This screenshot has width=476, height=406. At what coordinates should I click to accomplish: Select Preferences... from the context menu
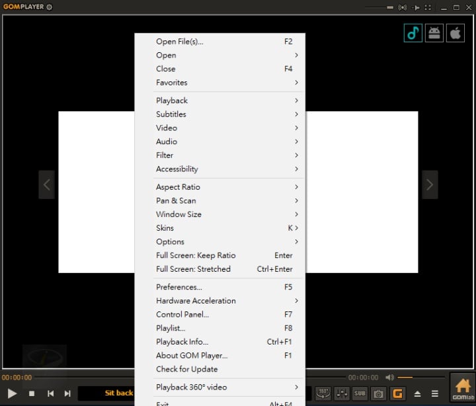(179, 287)
